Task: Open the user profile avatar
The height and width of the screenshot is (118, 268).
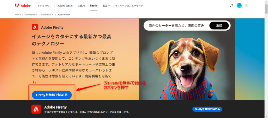Action: pyautogui.click(x=239, y=5)
